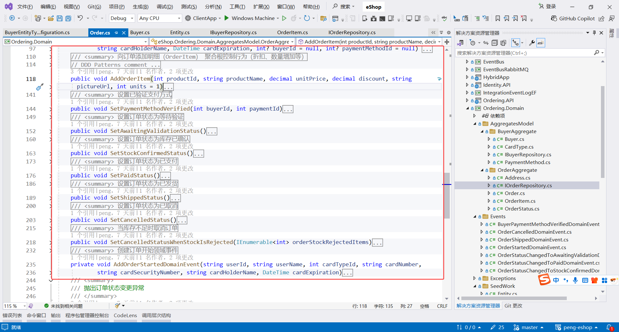Expand collapsed AddOrderItem method at line 118

coord(51,86)
